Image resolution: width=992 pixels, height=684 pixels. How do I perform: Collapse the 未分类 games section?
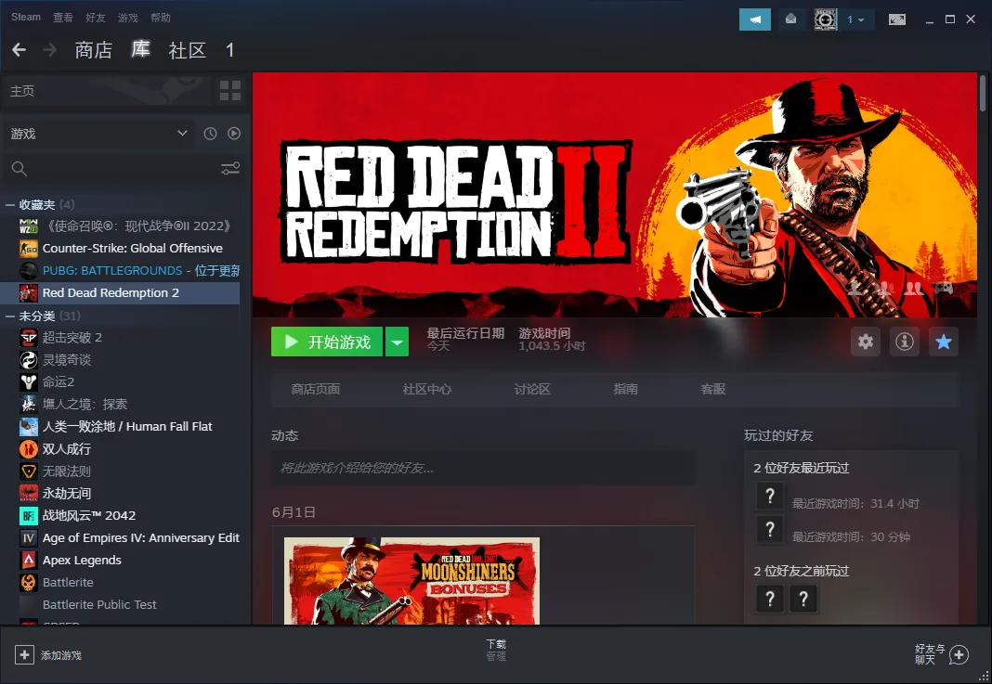tap(10, 316)
